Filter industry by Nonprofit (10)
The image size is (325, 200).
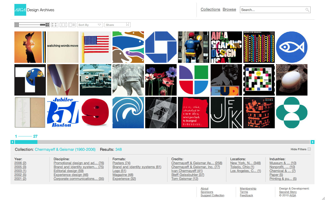282,167
